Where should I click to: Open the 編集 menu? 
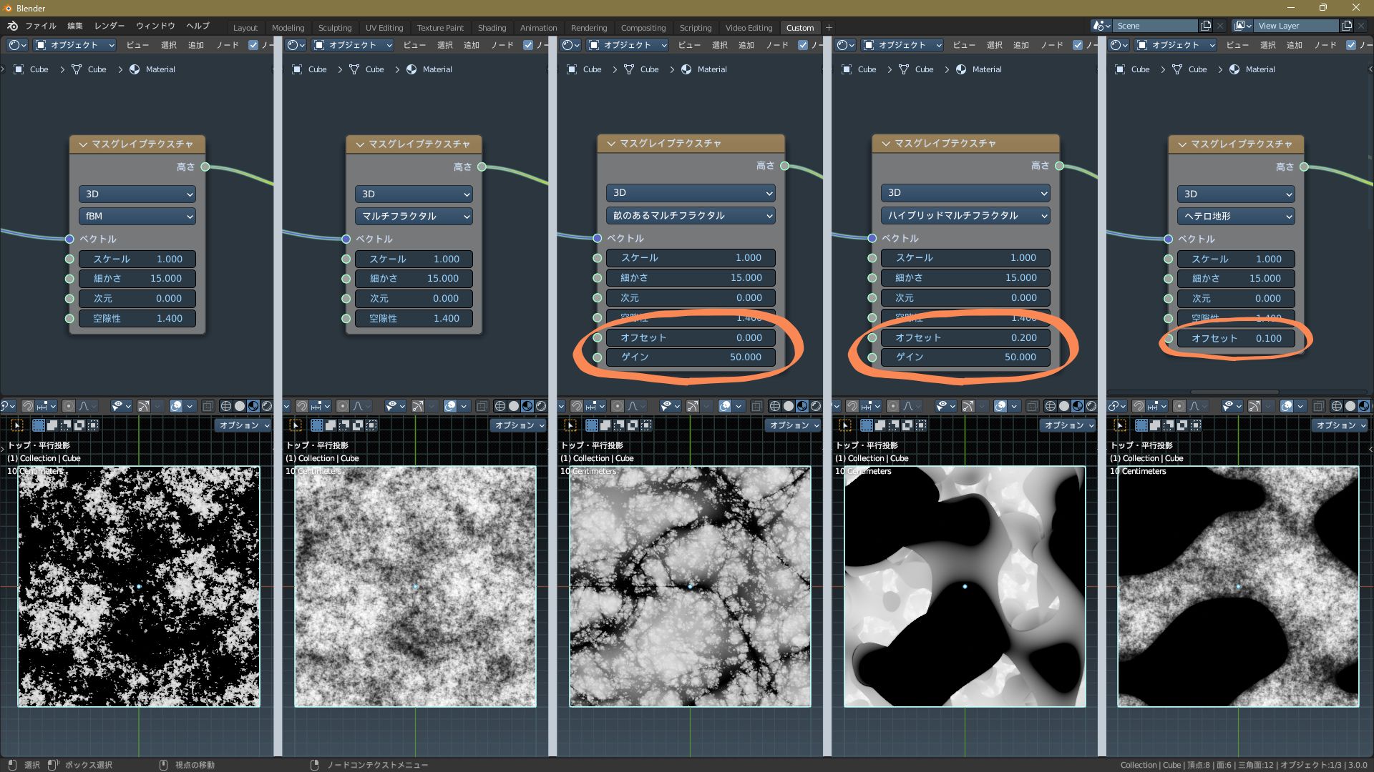coord(75,26)
